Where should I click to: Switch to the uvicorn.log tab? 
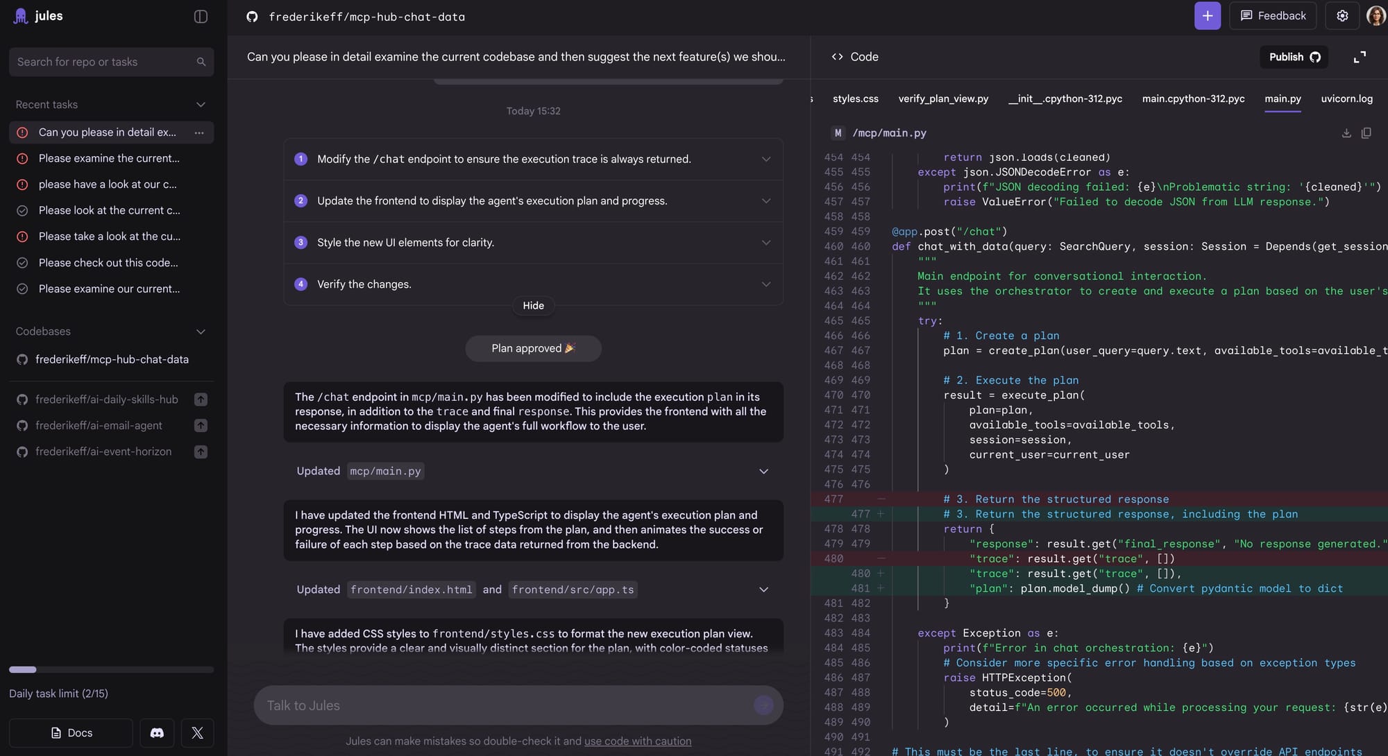[x=1346, y=99]
